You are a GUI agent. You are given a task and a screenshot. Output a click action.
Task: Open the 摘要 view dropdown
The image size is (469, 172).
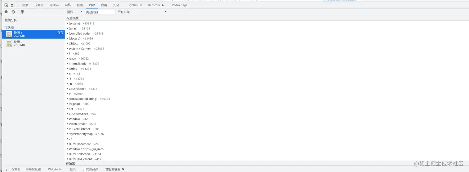(75, 12)
